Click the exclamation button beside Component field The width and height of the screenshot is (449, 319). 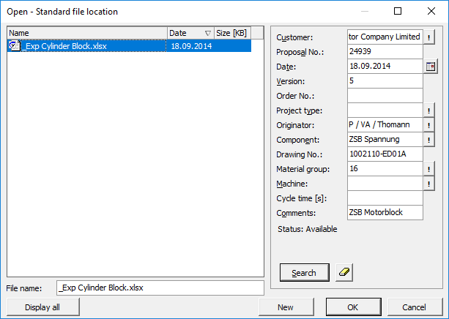coord(430,140)
